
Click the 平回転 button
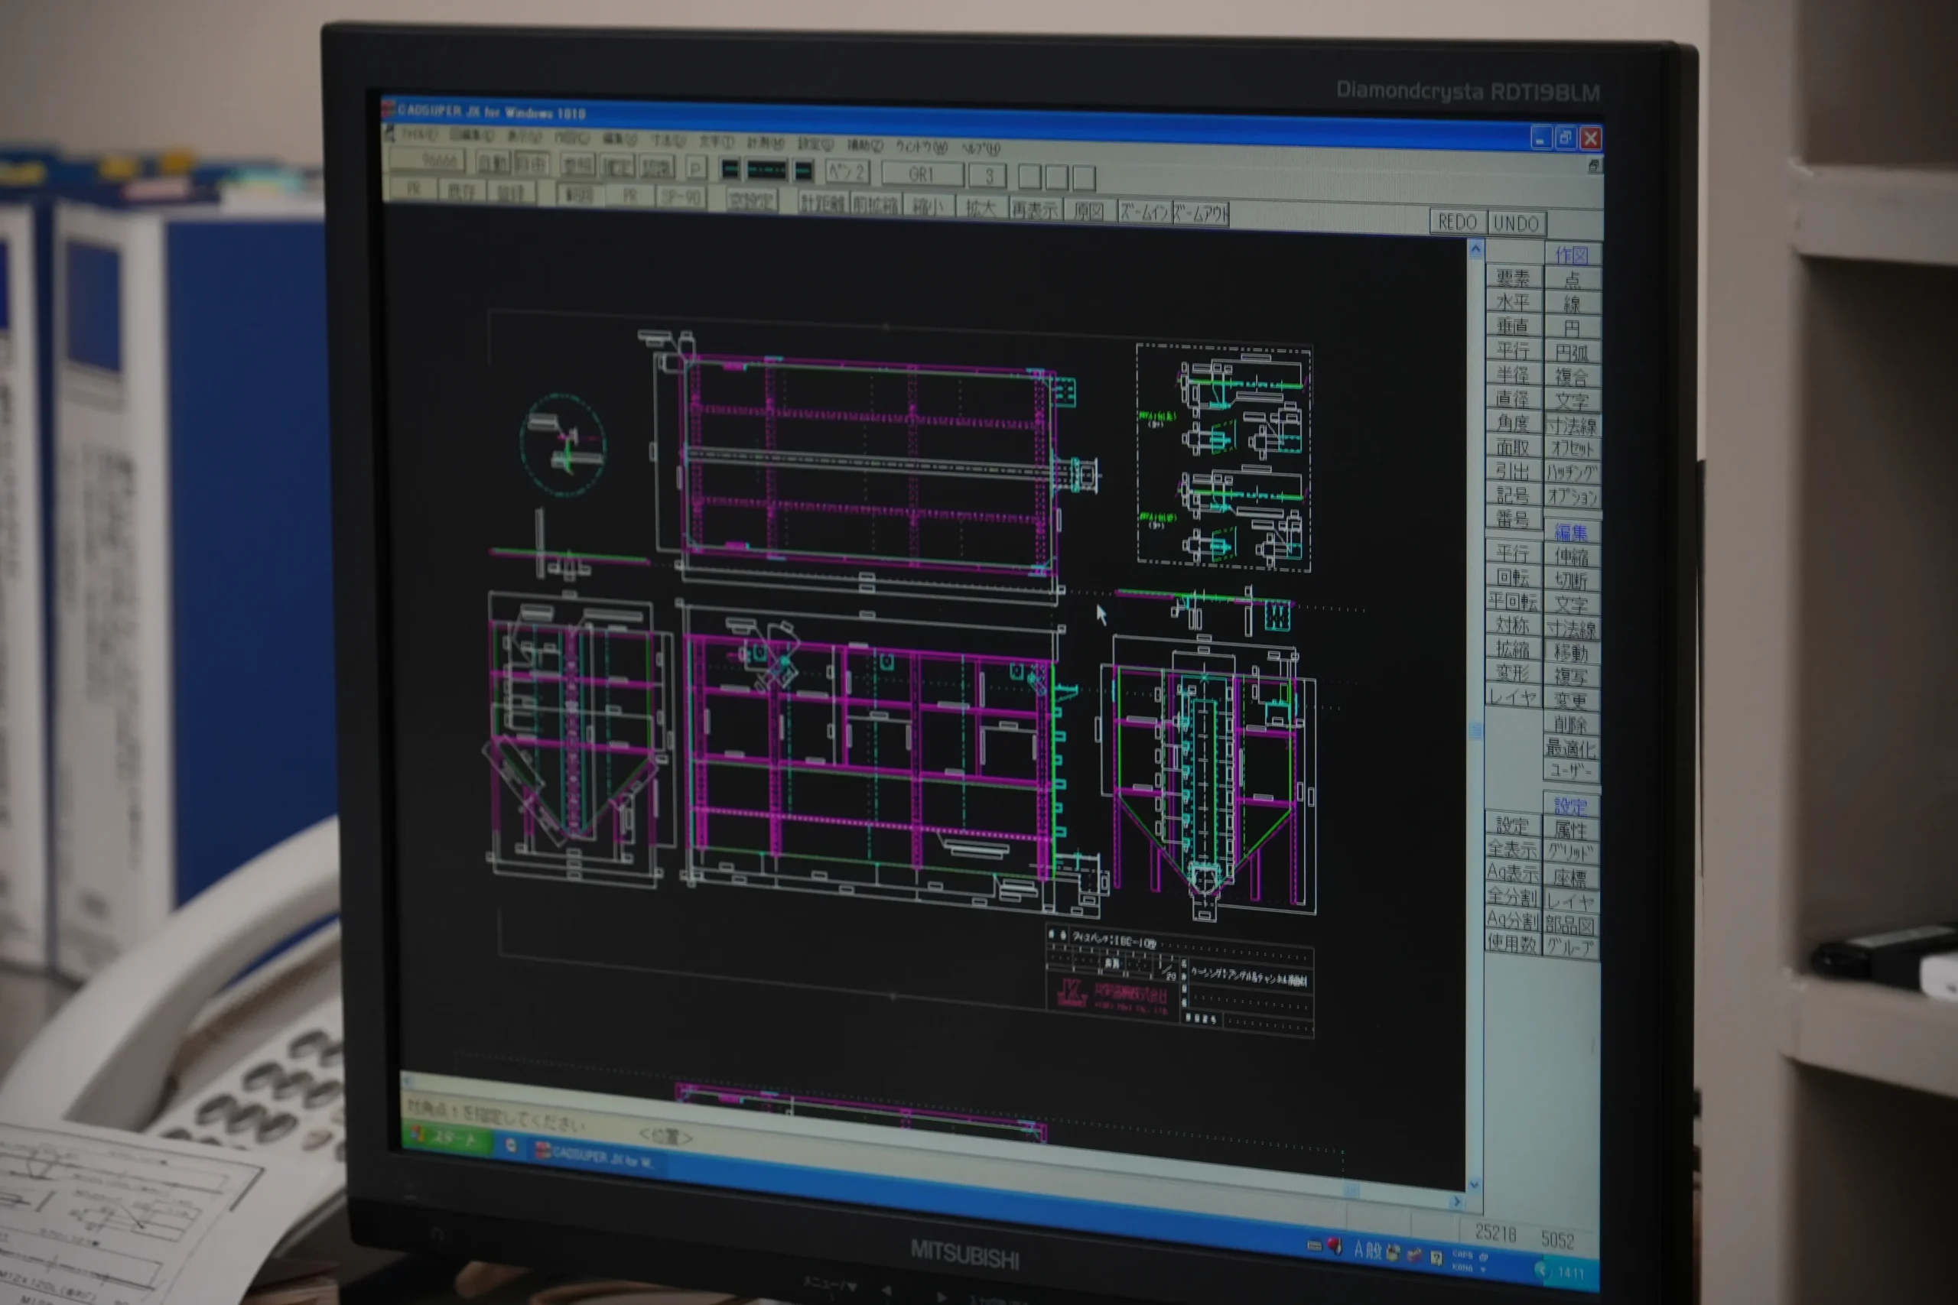tap(1514, 601)
